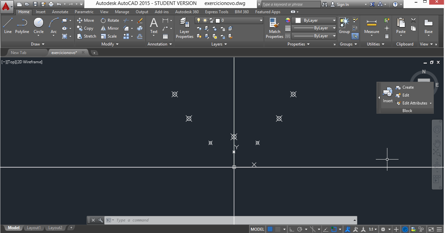This screenshot has width=445, height=233.
Task: Click the Insert block icon
Action: [388, 95]
